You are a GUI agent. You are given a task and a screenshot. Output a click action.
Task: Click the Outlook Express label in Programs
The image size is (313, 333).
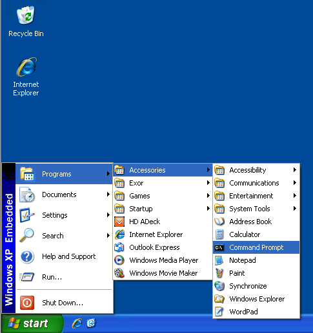154,247
